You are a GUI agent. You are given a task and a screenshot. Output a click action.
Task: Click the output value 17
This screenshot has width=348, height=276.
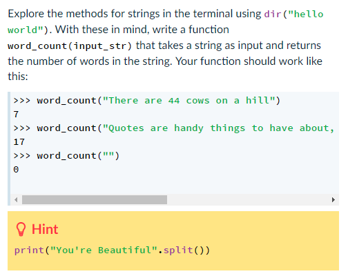pos(19,142)
